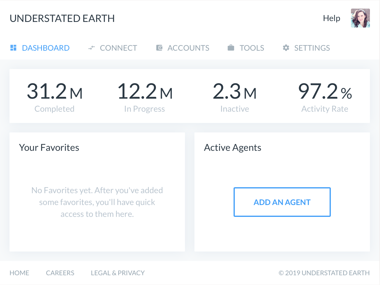This screenshot has width=380, height=285.
Task: Click the UNDERSTATED EARTH logo title
Action: click(62, 18)
